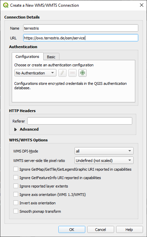The image size is (147, 237).
Task: Open WMTS tile pixel ratio dropdown
Action: [x=104, y=160]
